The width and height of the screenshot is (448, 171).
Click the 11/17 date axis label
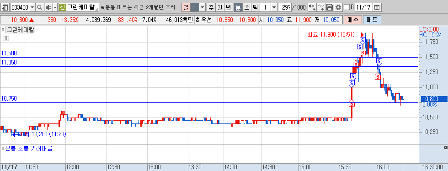[x=9, y=167]
